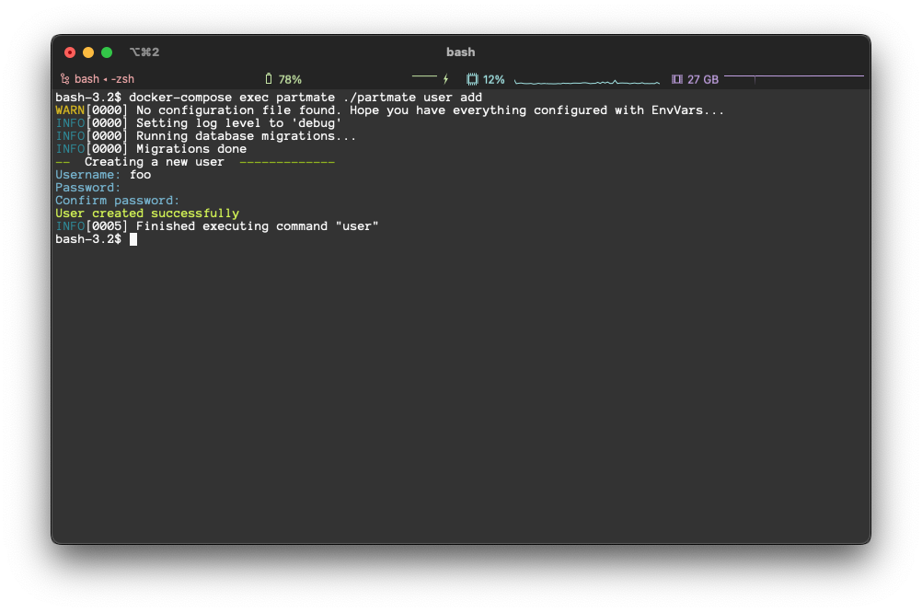Click the memory usage history graph
Image resolution: width=922 pixels, height=612 pixels.
(x=794, y=78)
